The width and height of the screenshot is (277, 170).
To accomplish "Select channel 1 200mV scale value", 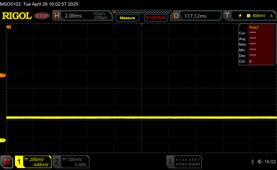I will (x=37, y=159).
